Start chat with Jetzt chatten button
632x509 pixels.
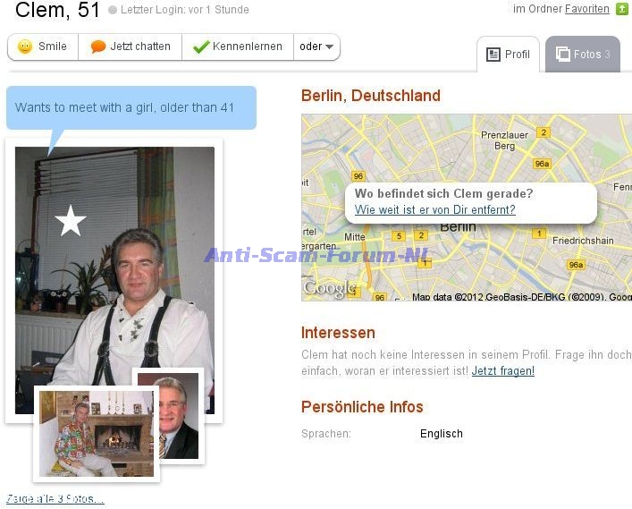[x=131, y=47]
